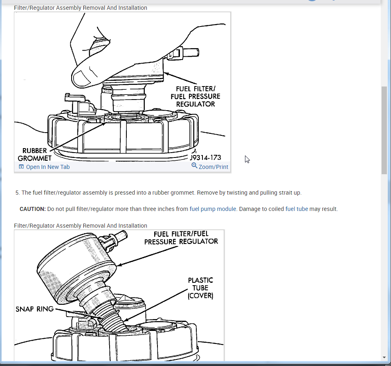The width and height of the screenshot is (391, 366).
Task: Click the rubber grommet fuel filter diagram
Action: pyautogui.click(x=122, y=87)
